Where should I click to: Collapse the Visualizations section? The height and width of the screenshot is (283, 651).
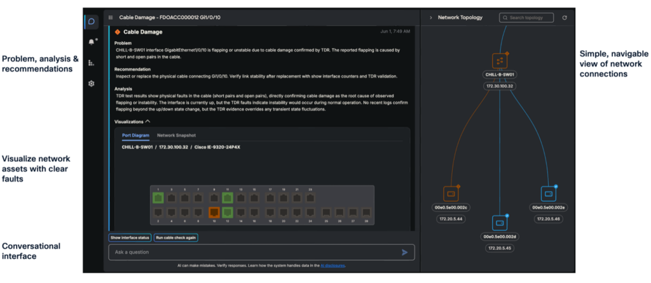(147, 122)
